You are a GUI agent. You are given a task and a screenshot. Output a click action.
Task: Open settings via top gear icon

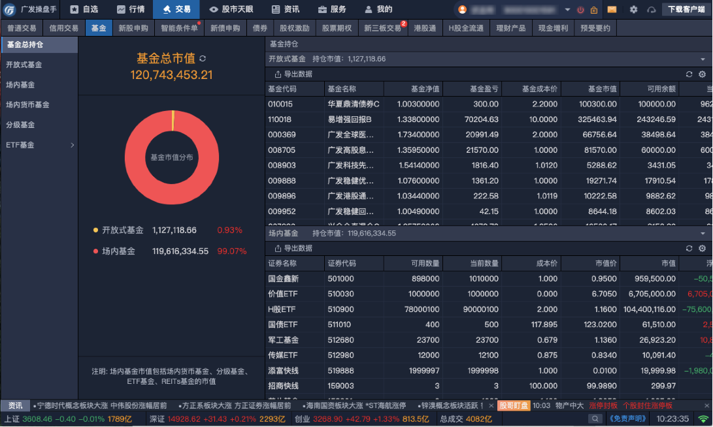pos(633,10)
